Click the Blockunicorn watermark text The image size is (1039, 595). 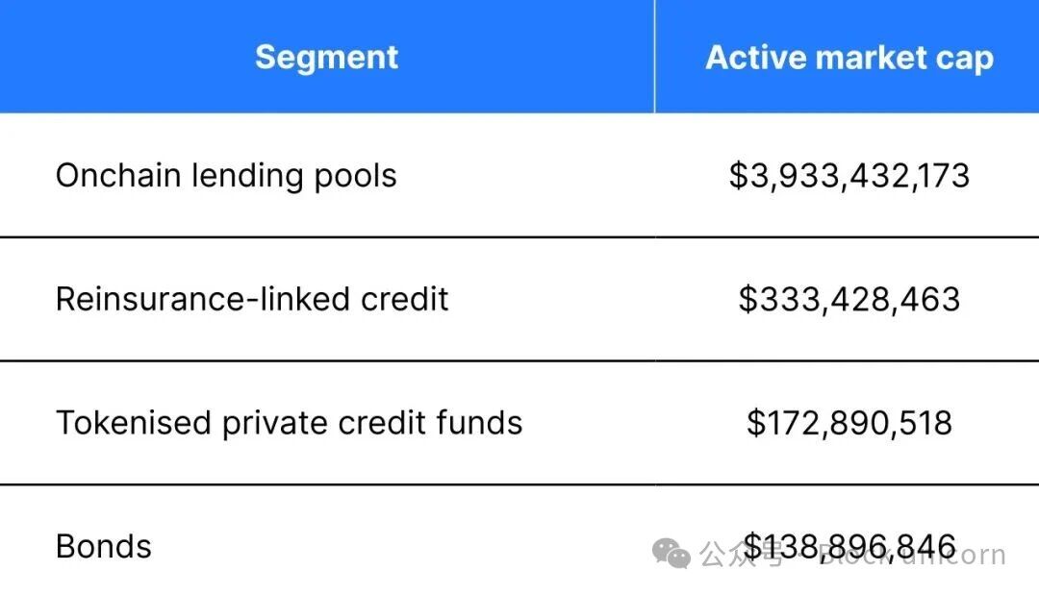914,555
